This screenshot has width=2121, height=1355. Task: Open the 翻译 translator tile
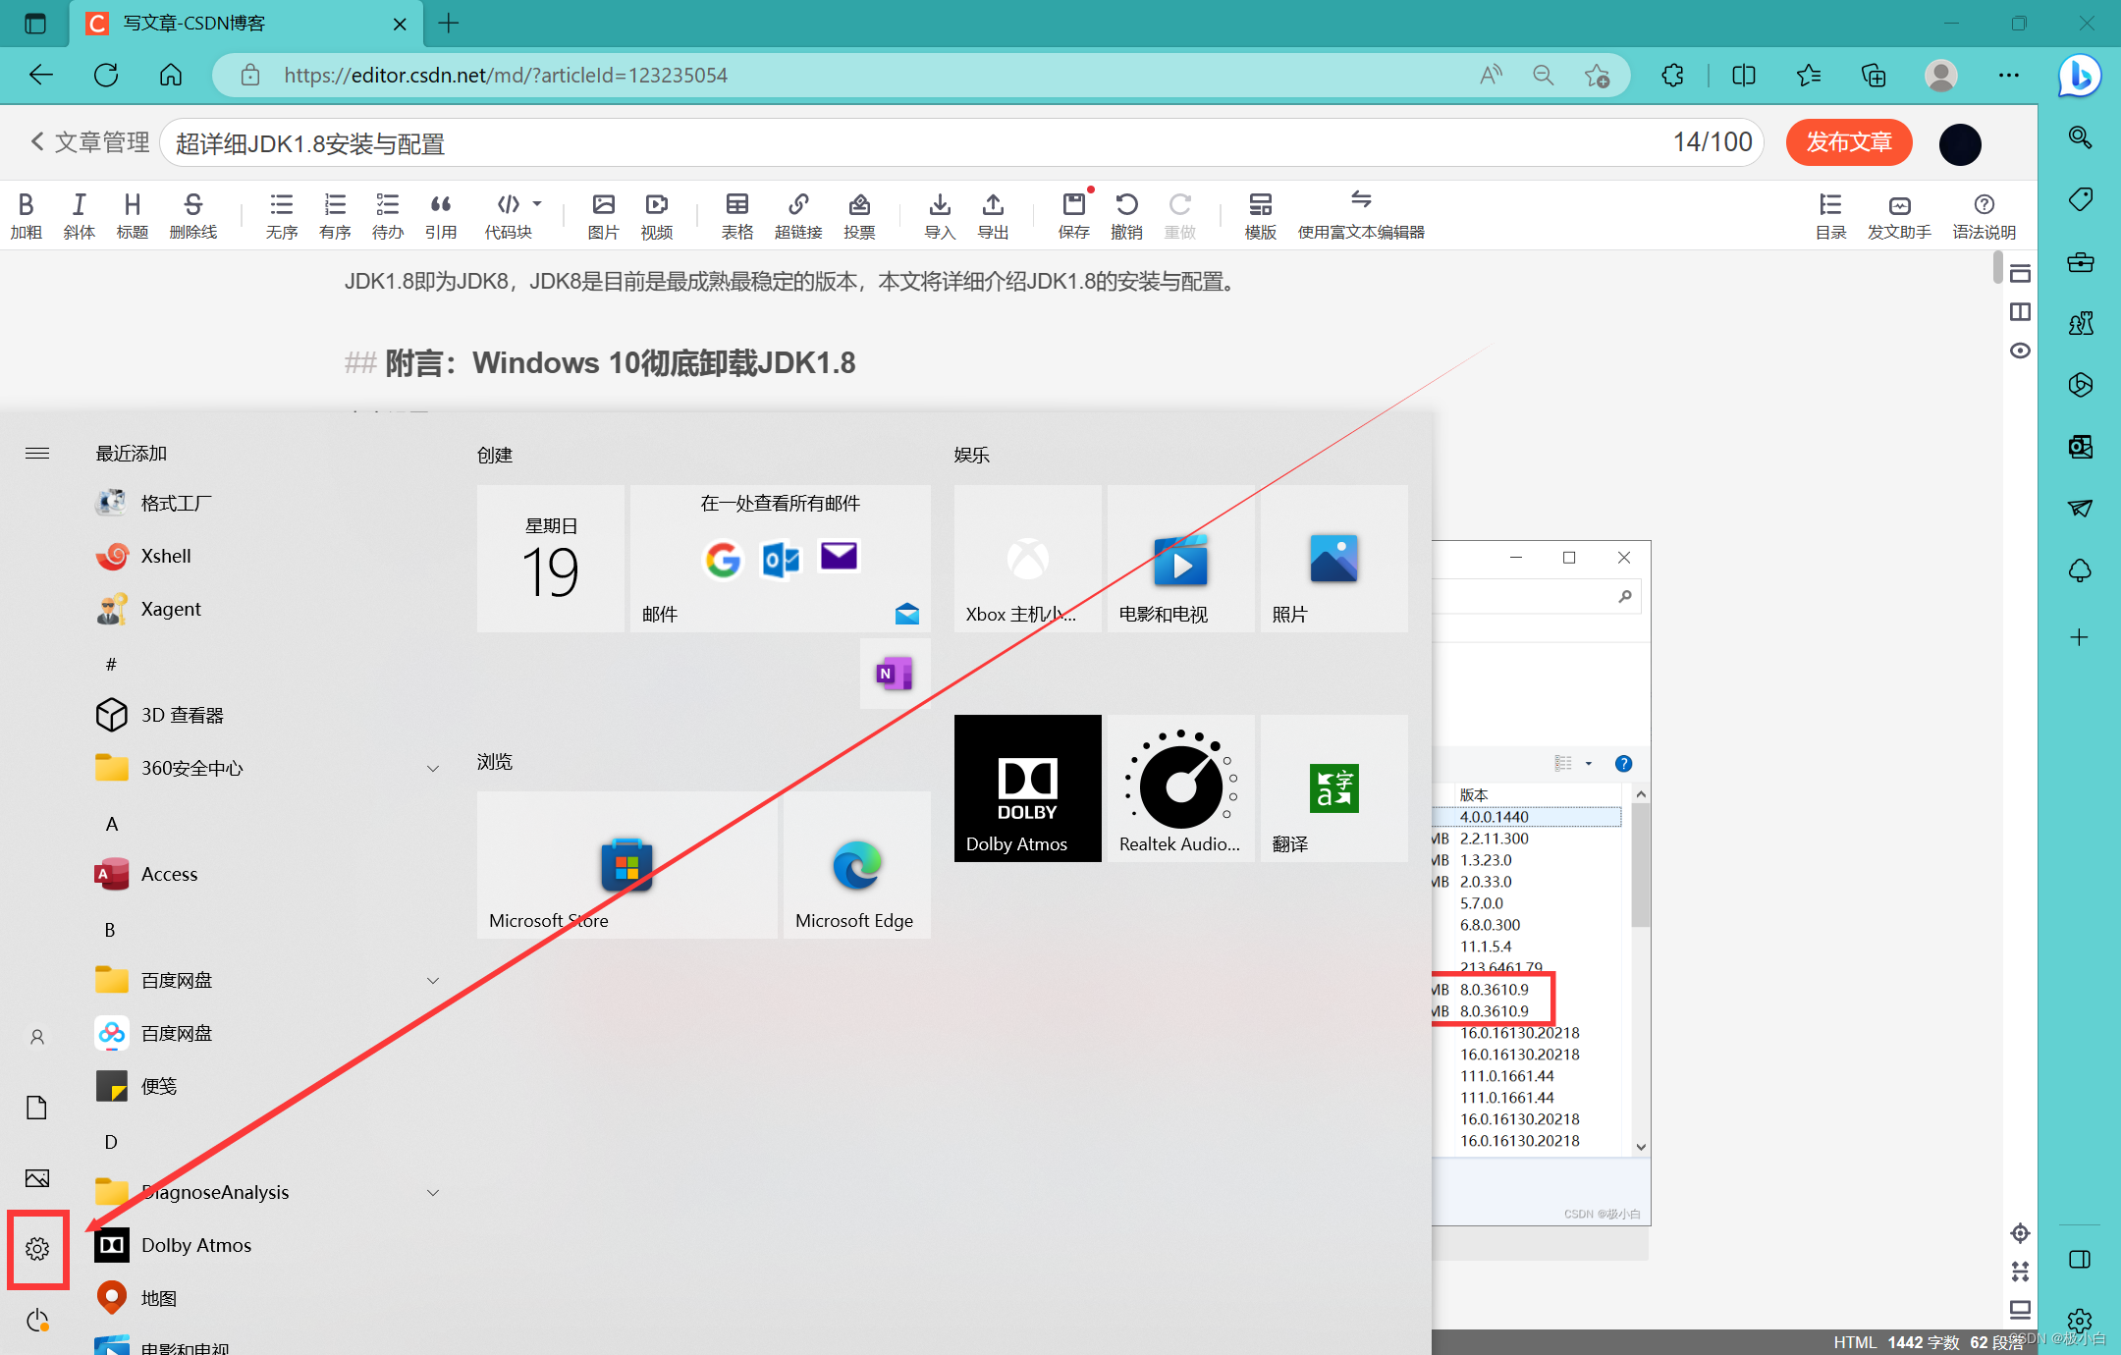(1334, 788)
